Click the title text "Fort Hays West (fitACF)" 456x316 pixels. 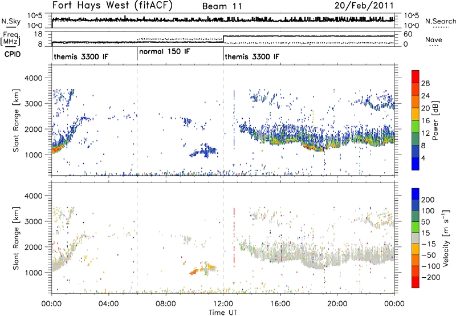click(112, 5)
